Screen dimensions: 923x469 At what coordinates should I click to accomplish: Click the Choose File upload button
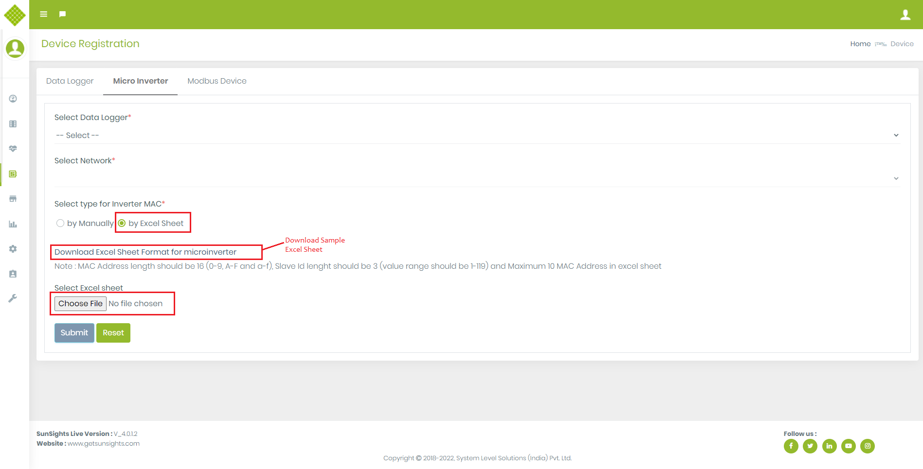pyautogui.click(x=80, y=303)
